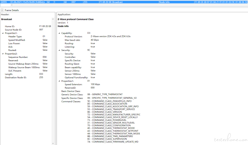This screenshot has width=248, height=145.
Task: Select the Routing Slave row
Action: tap(80, 64)
